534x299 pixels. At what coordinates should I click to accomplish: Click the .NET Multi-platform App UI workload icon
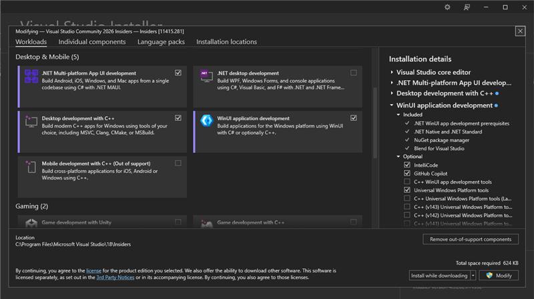click(31, 76)
